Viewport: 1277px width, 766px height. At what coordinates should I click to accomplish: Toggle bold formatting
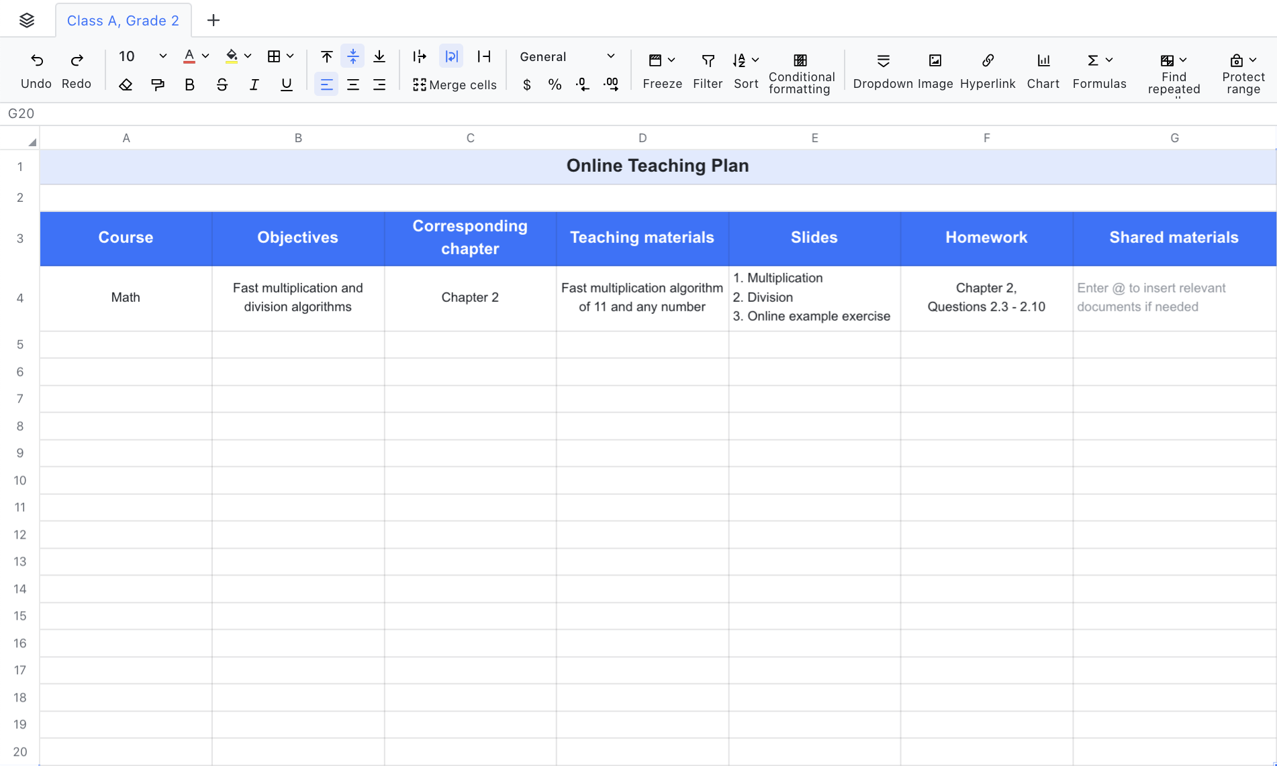pyautogui.click(x=189, y=85)
